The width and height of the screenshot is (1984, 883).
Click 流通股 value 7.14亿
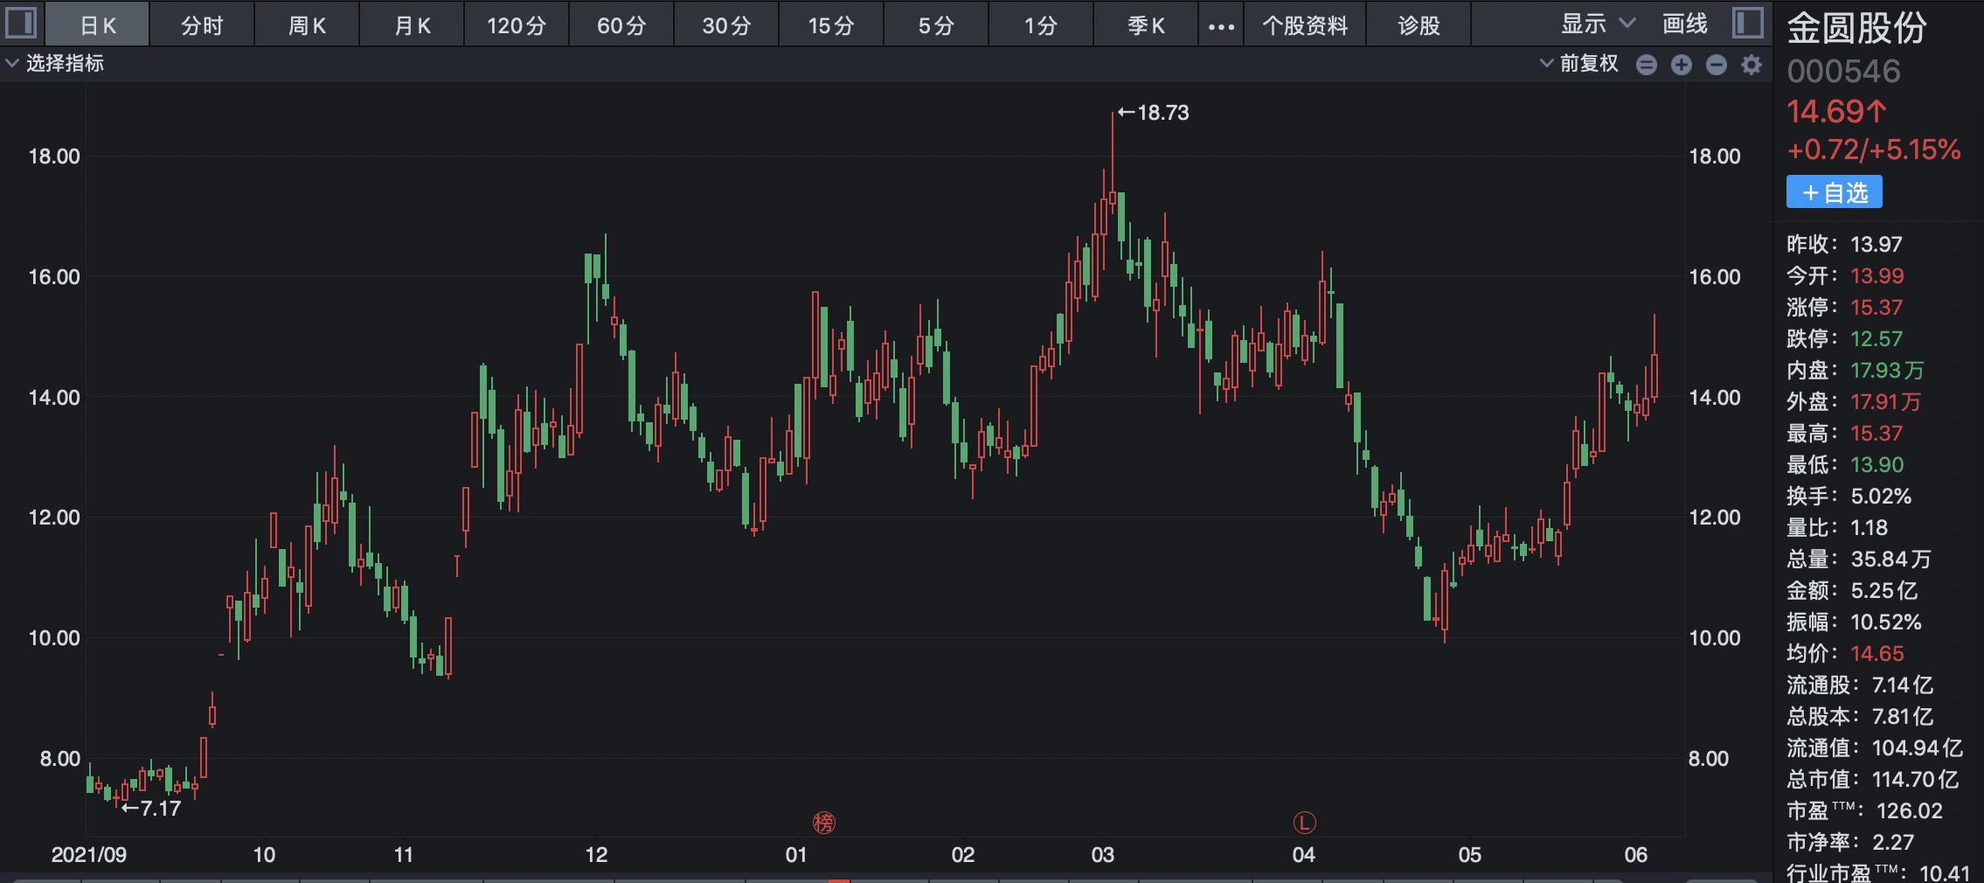click(1903, 685)
